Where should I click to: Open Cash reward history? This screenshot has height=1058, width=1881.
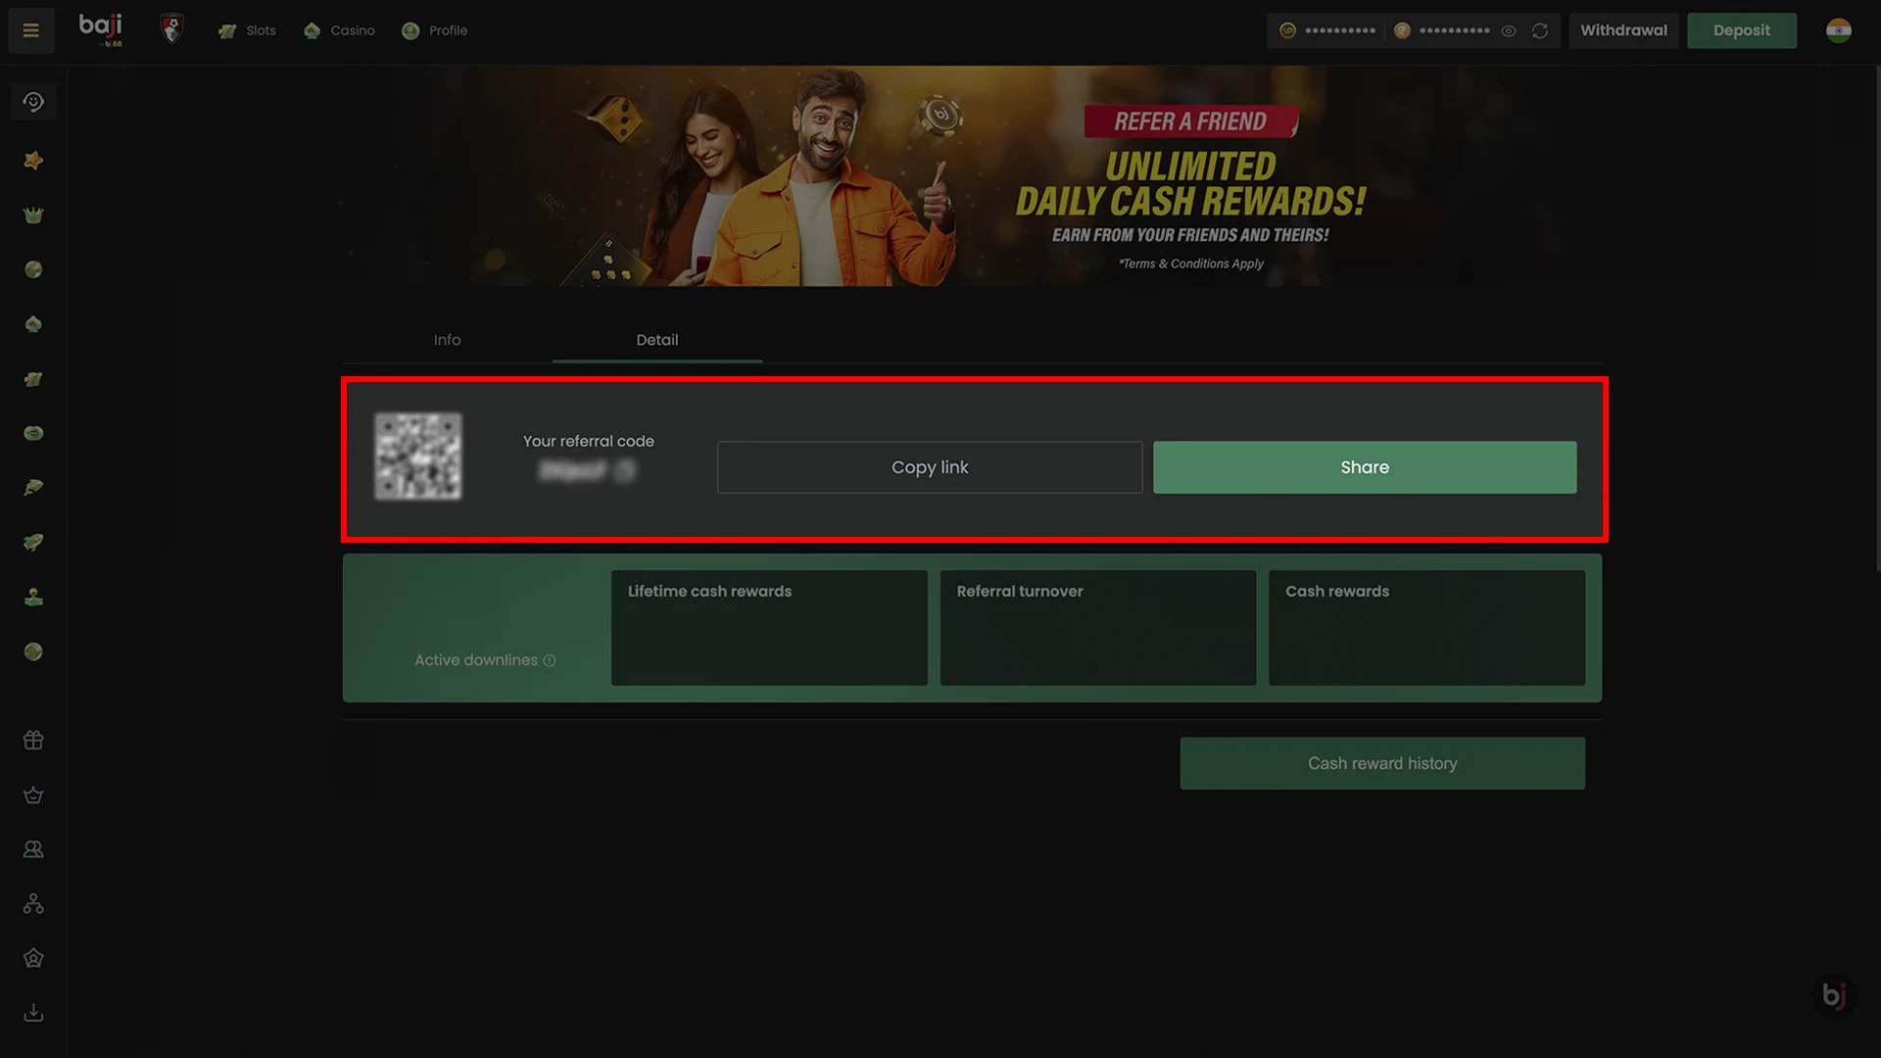click(1381, 763)
